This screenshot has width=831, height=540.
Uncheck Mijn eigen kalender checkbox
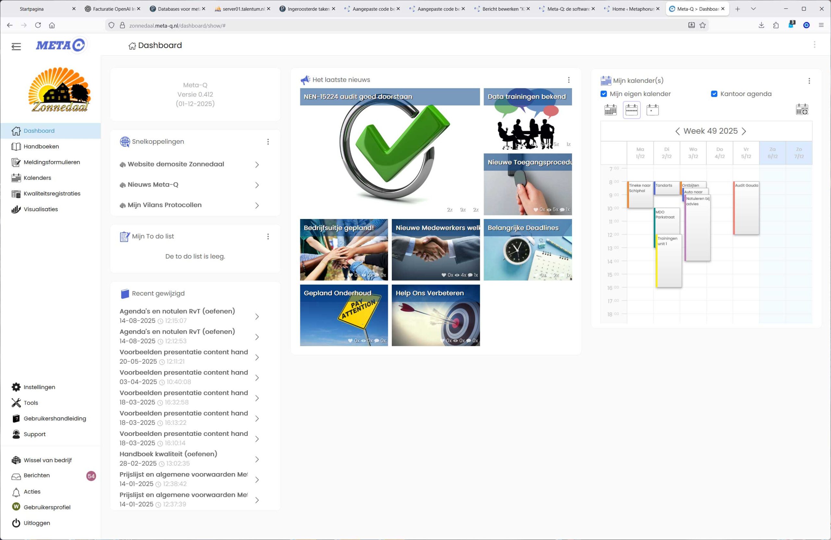604,94
